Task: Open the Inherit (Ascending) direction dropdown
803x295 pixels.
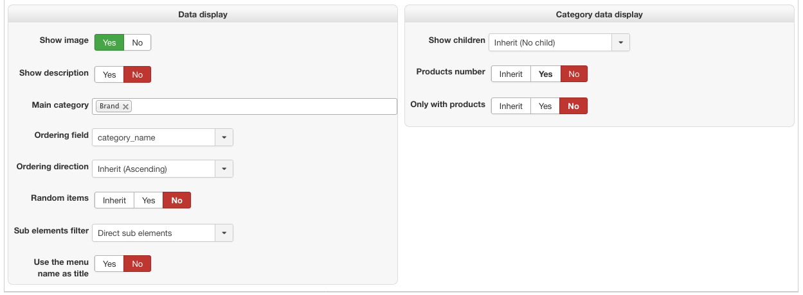Action: pos(154,169)
